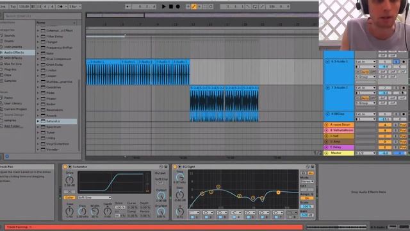Solo the 7 3-Audio 1 track
This screenshot has width=410, height=231.
click(396, 88)
